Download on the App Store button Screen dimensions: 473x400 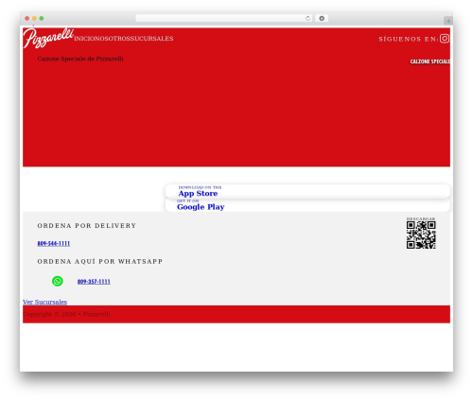pos(307,191)
